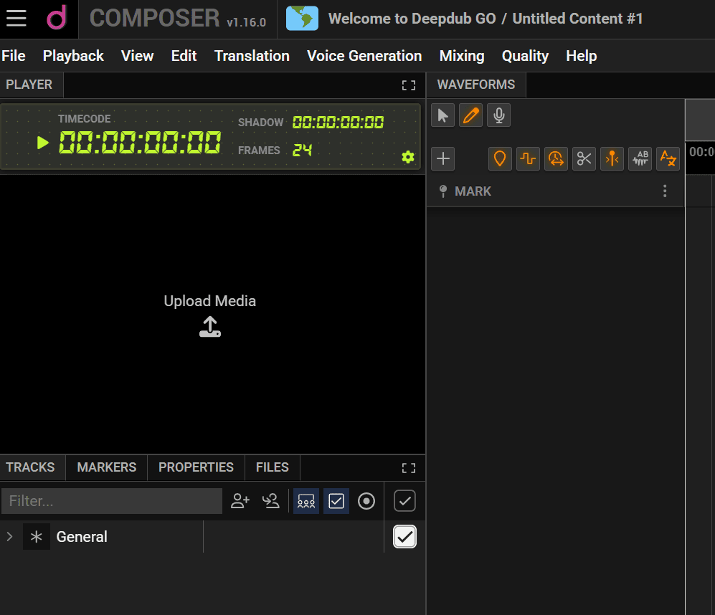Screen dimensions: 715x615
Task: Click the AB waveform compare icon
Action: pyautogui.click(x=640, y=158)
